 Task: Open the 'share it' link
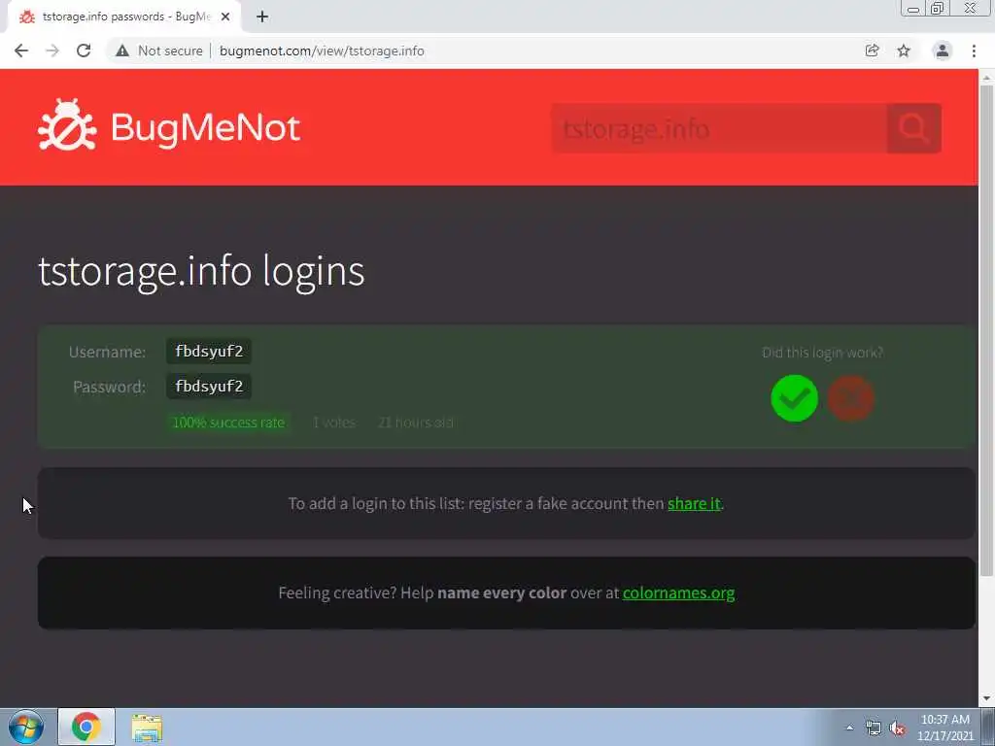point(694,503)
